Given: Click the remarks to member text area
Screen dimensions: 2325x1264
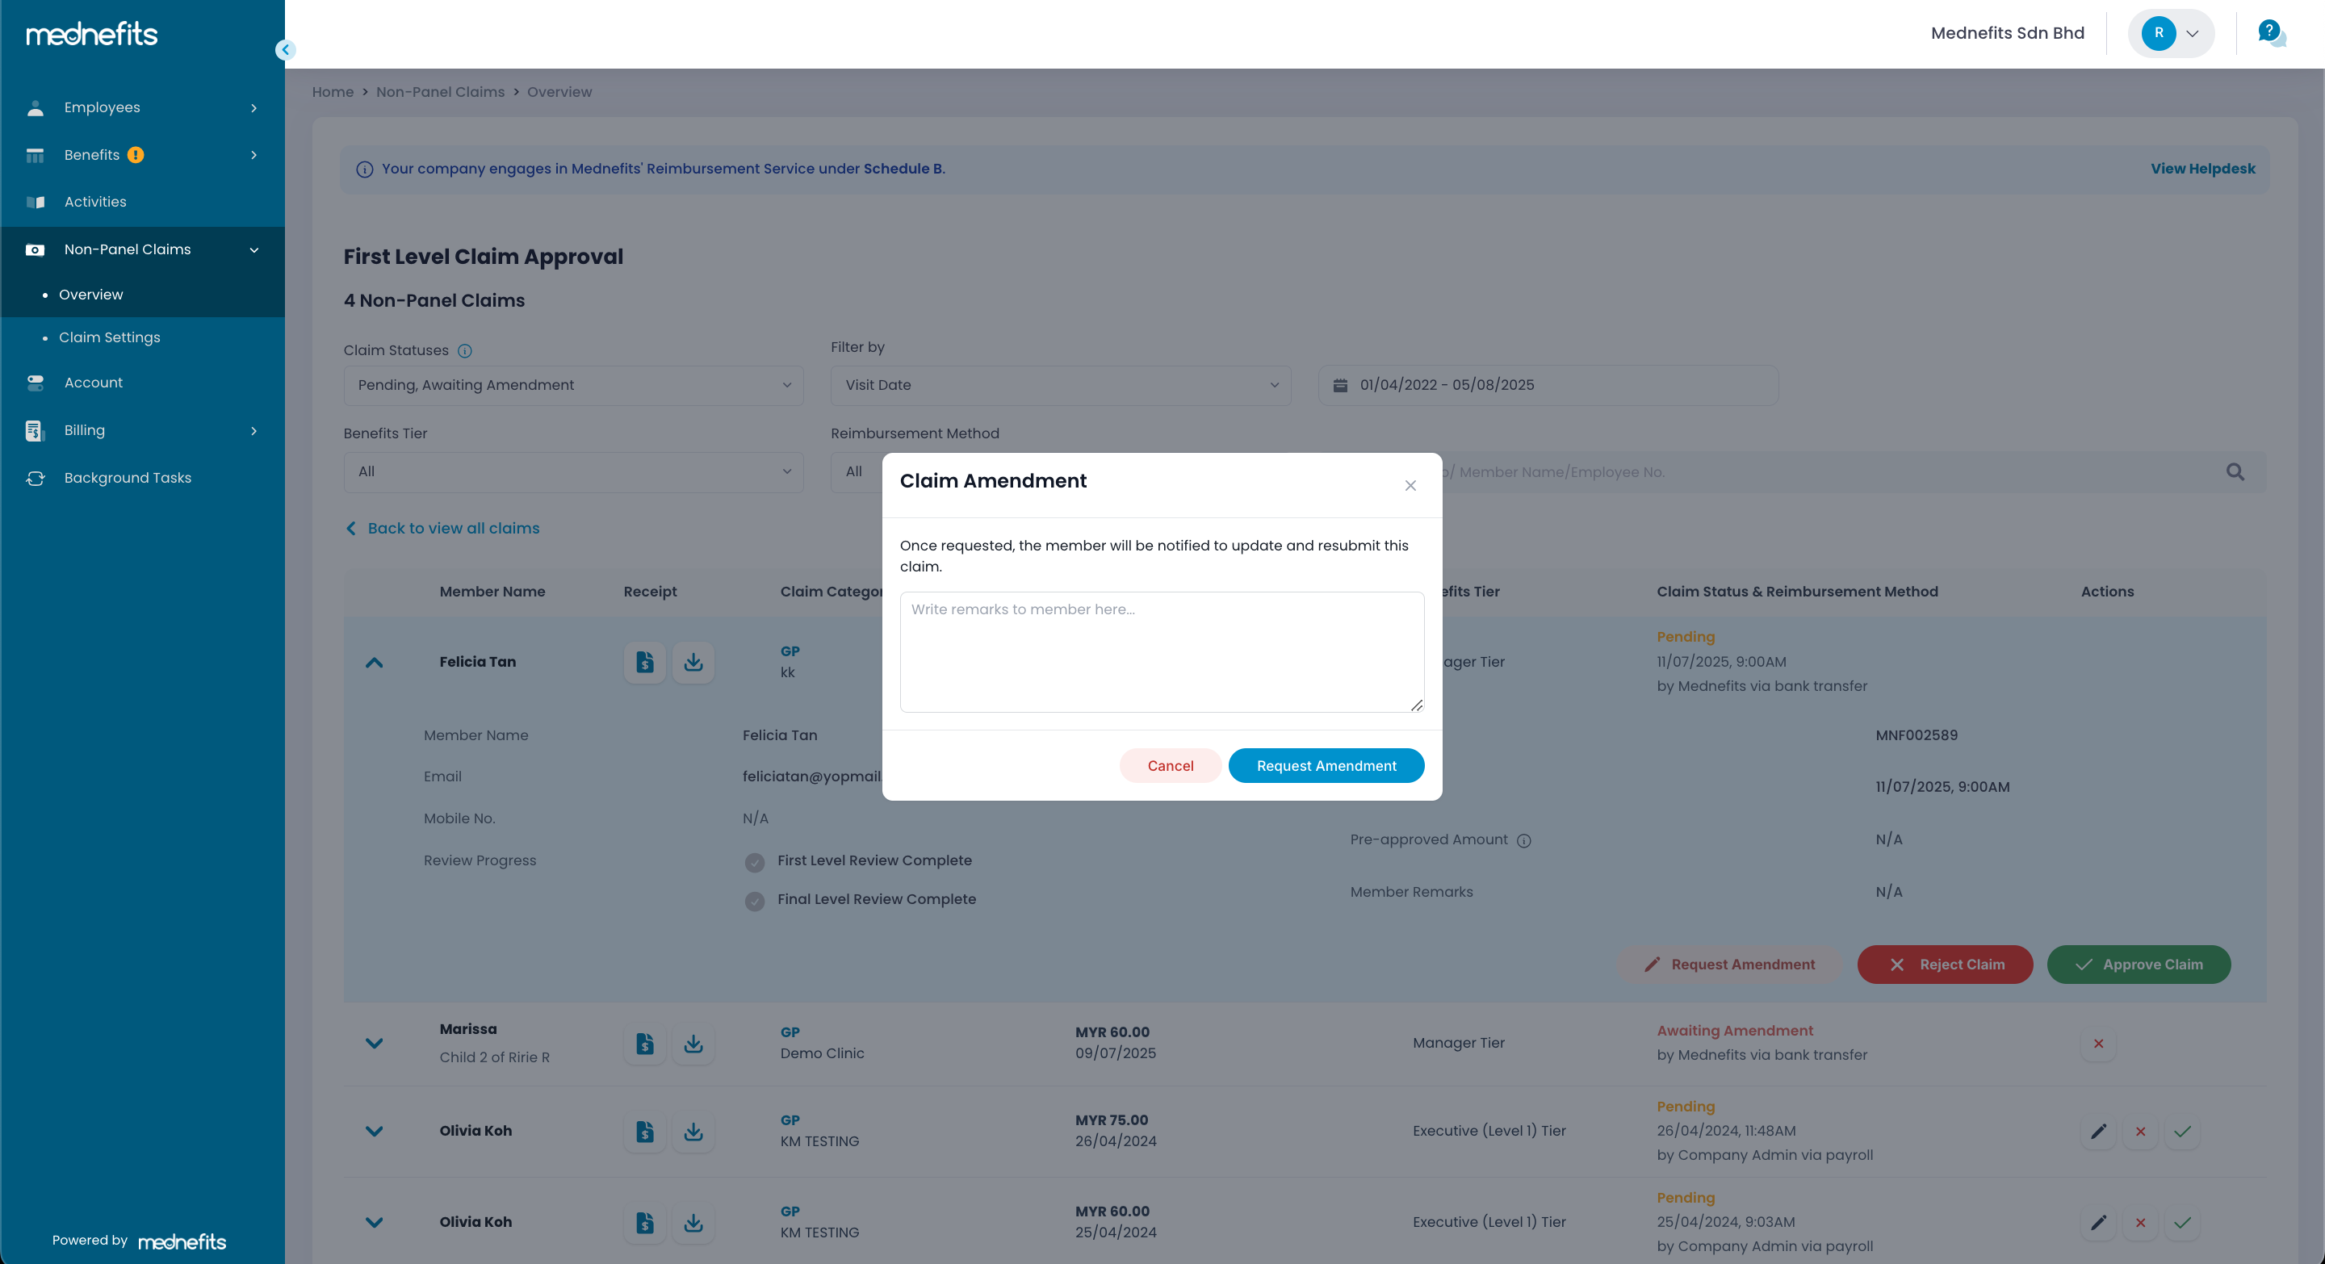Looking at the screenshot, I should click(1162, 651).
